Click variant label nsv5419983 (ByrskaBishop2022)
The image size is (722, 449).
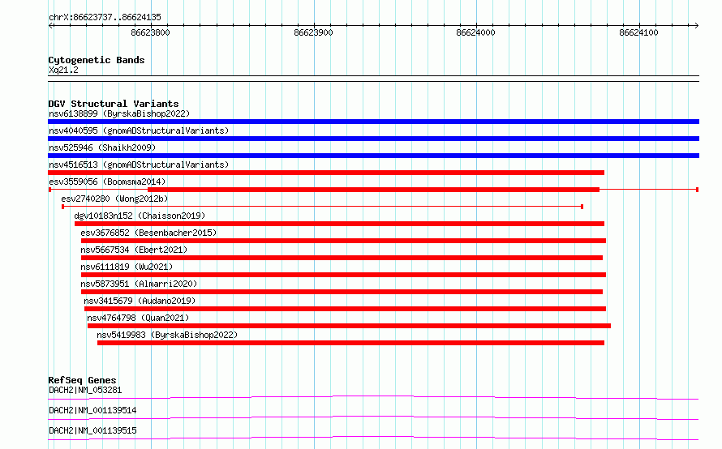pos(167,335)
